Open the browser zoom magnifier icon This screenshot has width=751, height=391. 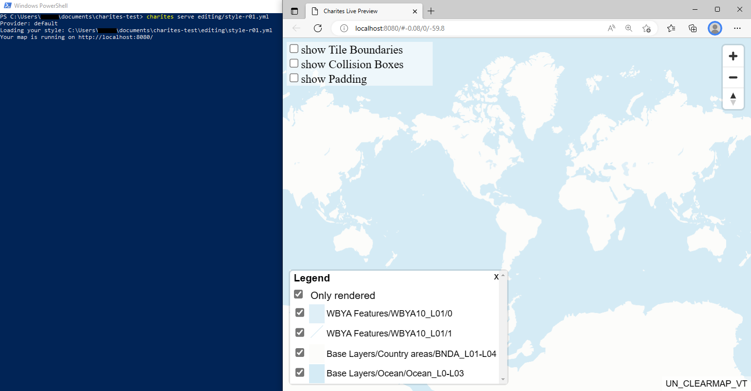click(x=629, y=28)
